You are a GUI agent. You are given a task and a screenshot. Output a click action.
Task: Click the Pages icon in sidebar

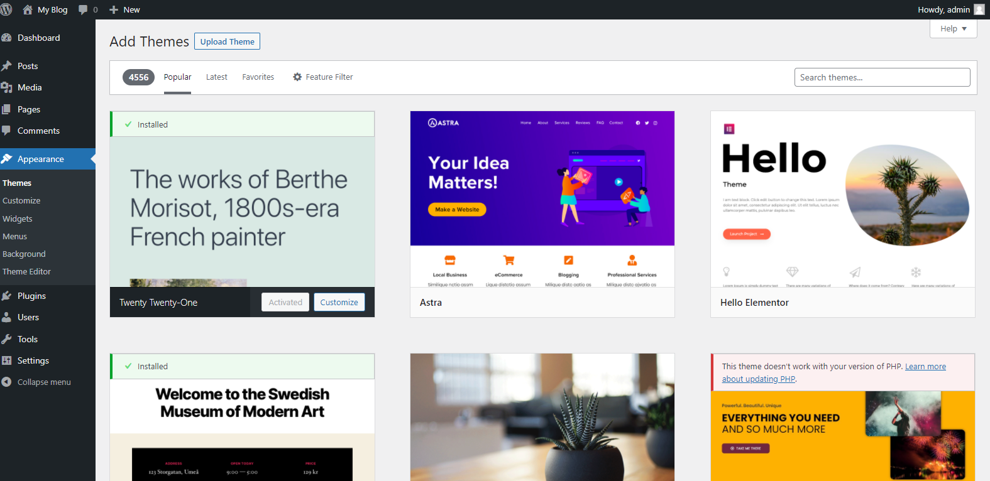click(7, 109)
